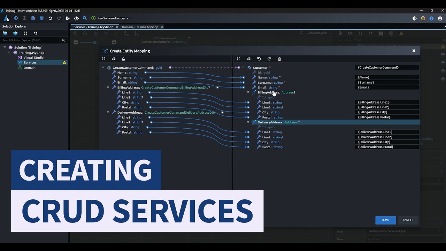Screen dimensions: 446x251
Task: Collapse the Solution 'Training' node
Action: coord(5,47)
